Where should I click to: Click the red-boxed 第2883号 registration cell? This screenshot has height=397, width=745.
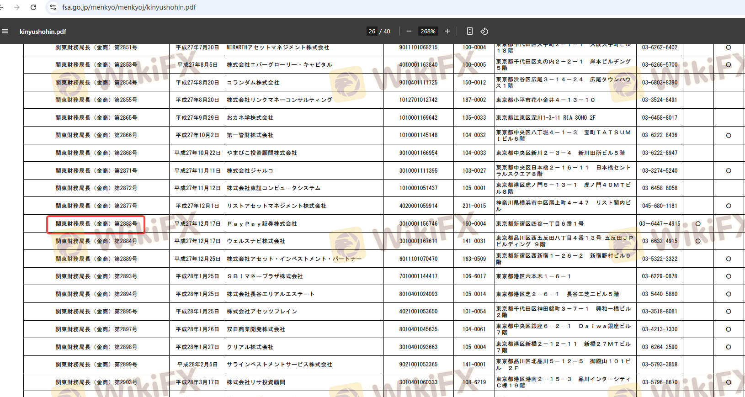coord(96,224)
